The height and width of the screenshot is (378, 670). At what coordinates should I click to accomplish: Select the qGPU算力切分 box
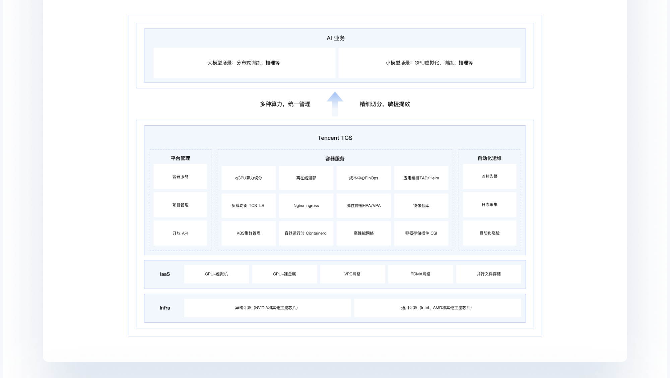[249, 178]
